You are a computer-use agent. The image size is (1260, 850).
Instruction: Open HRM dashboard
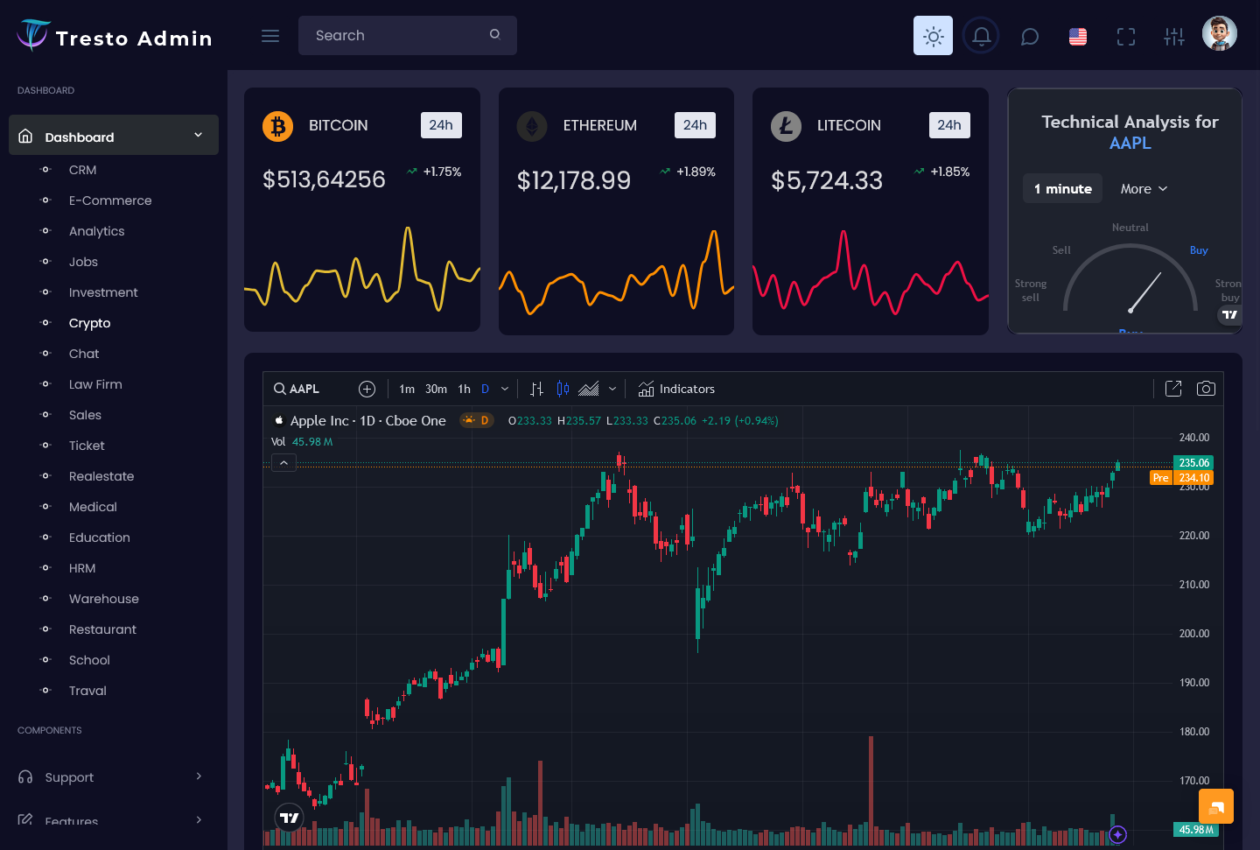click(x=82, y=568)
